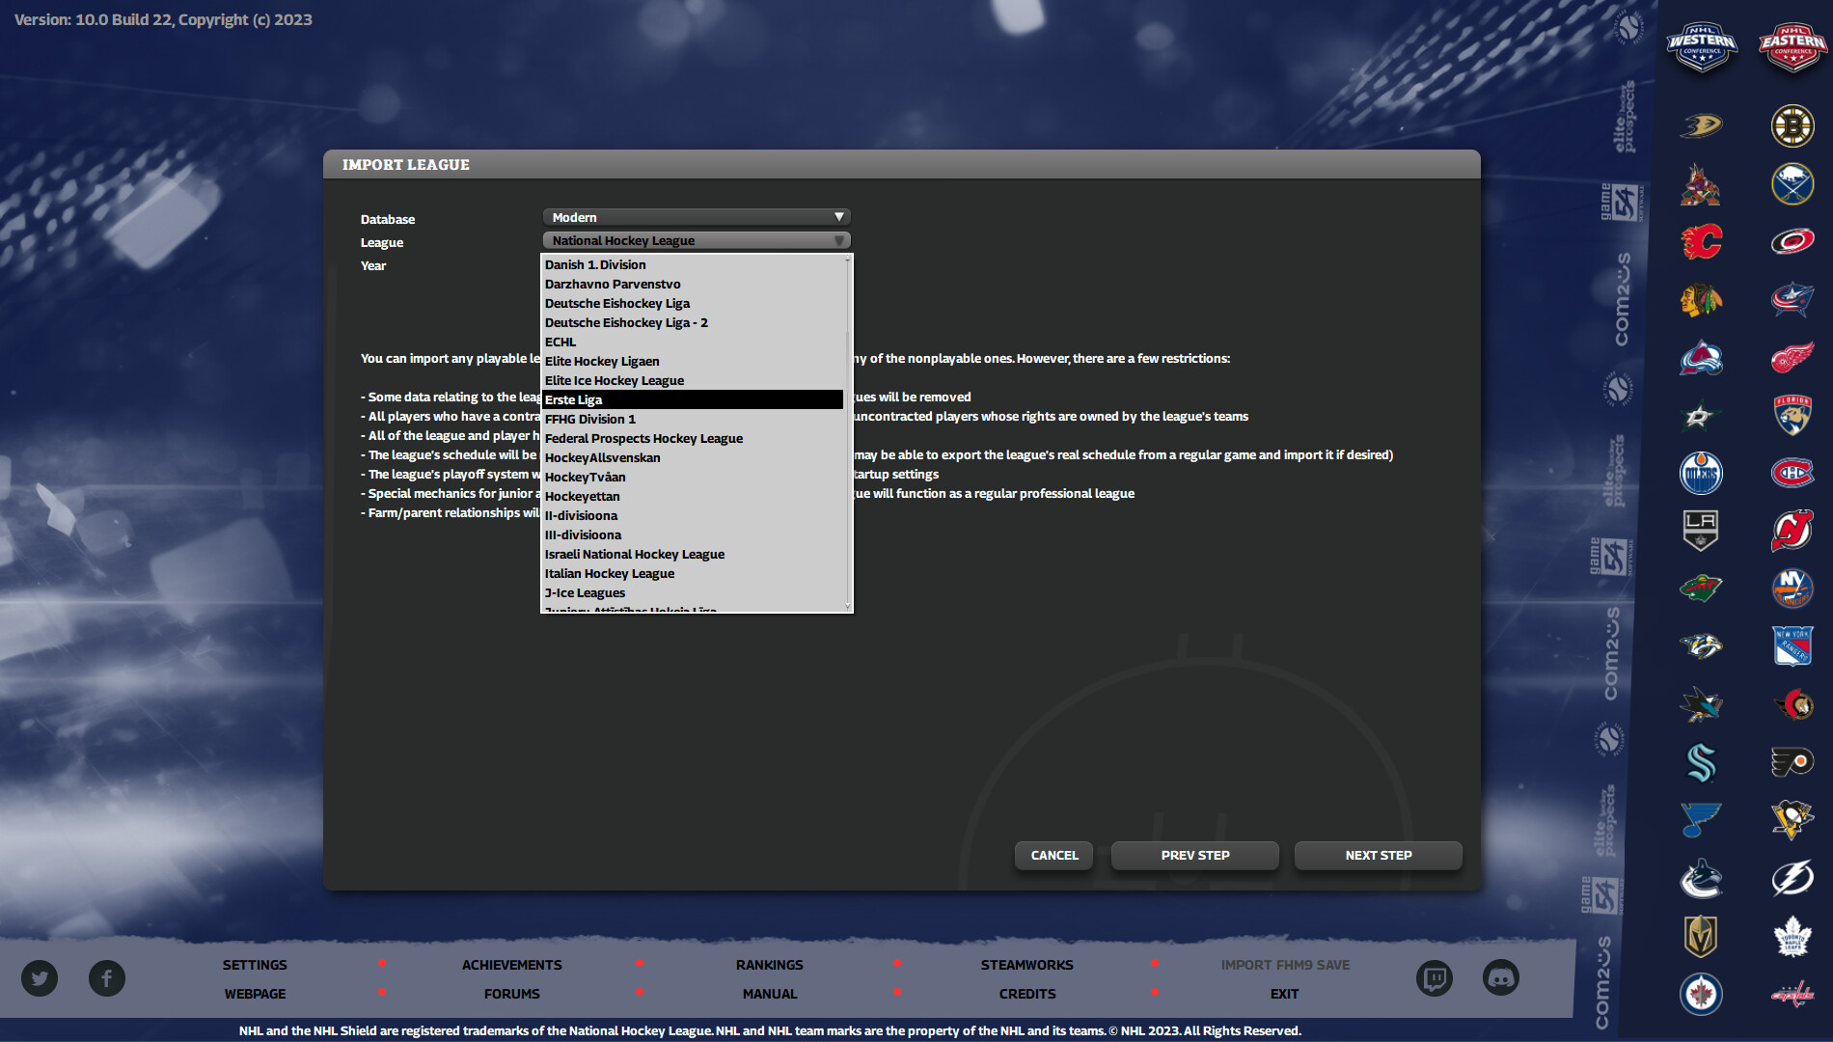Select the Boston Bruins logo

coord(1792,125)
